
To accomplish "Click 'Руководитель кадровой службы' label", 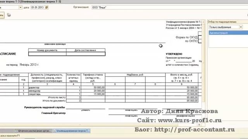I will coord(45,107).
